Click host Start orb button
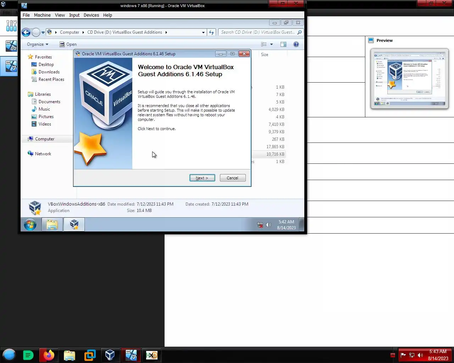The height and width of the screenshot is (363, 454). point(9,355)
